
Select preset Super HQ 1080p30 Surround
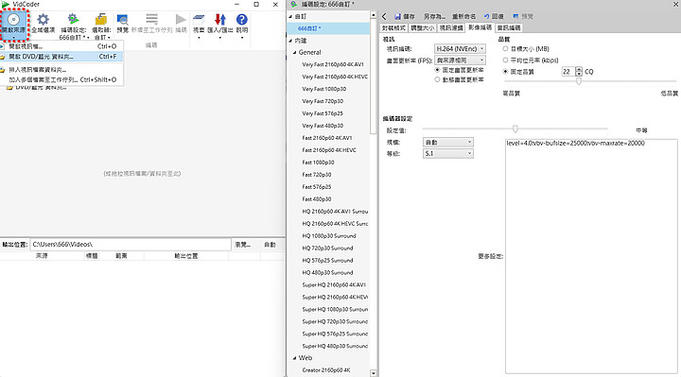pyautogui.click(x=335, y=309)
